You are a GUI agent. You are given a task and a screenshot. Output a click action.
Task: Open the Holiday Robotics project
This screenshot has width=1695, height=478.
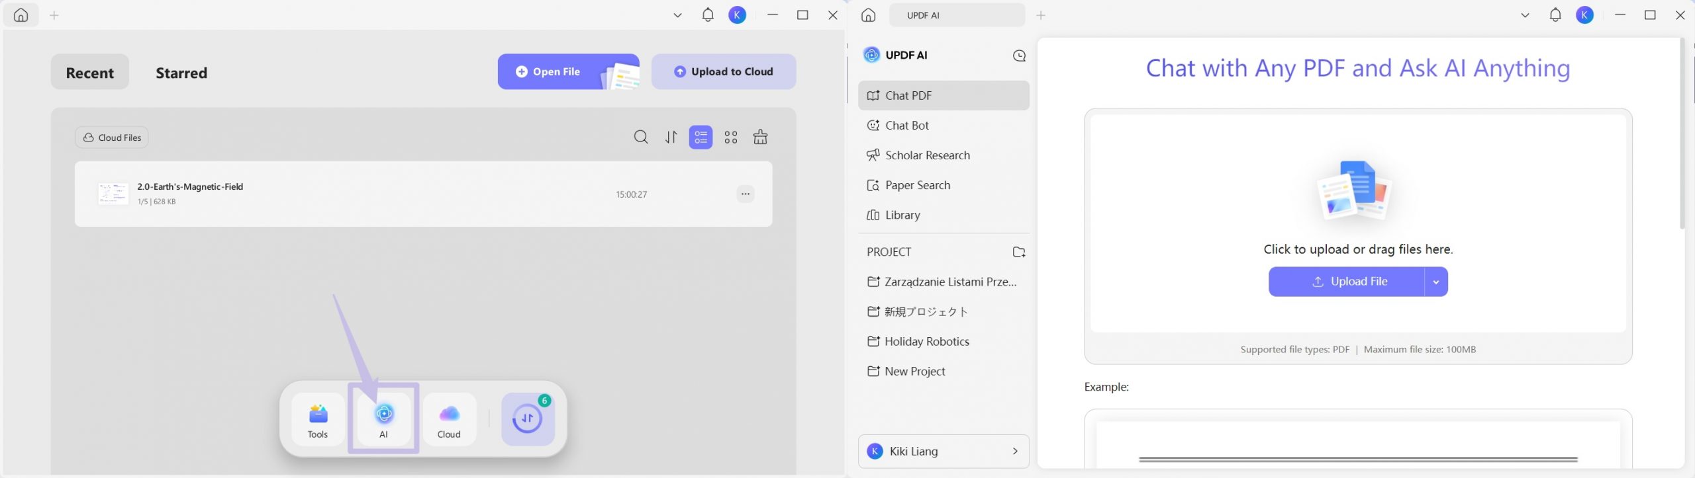click(x=944, y=341)
